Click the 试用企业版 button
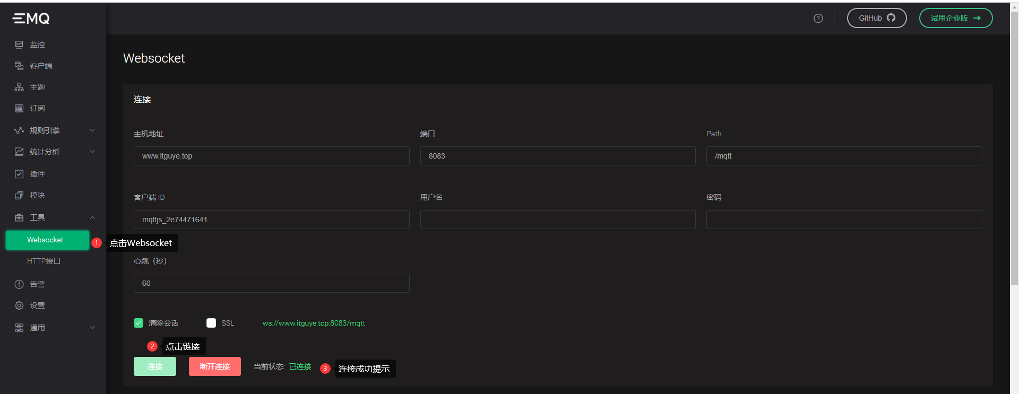Image resolution: width=1019 pixels, height=394 pixels. click(956, 18)
